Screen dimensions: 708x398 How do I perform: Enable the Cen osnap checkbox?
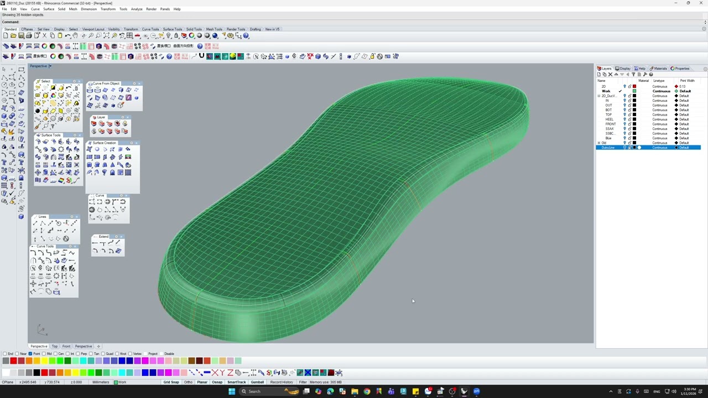[x=56, y=354]
